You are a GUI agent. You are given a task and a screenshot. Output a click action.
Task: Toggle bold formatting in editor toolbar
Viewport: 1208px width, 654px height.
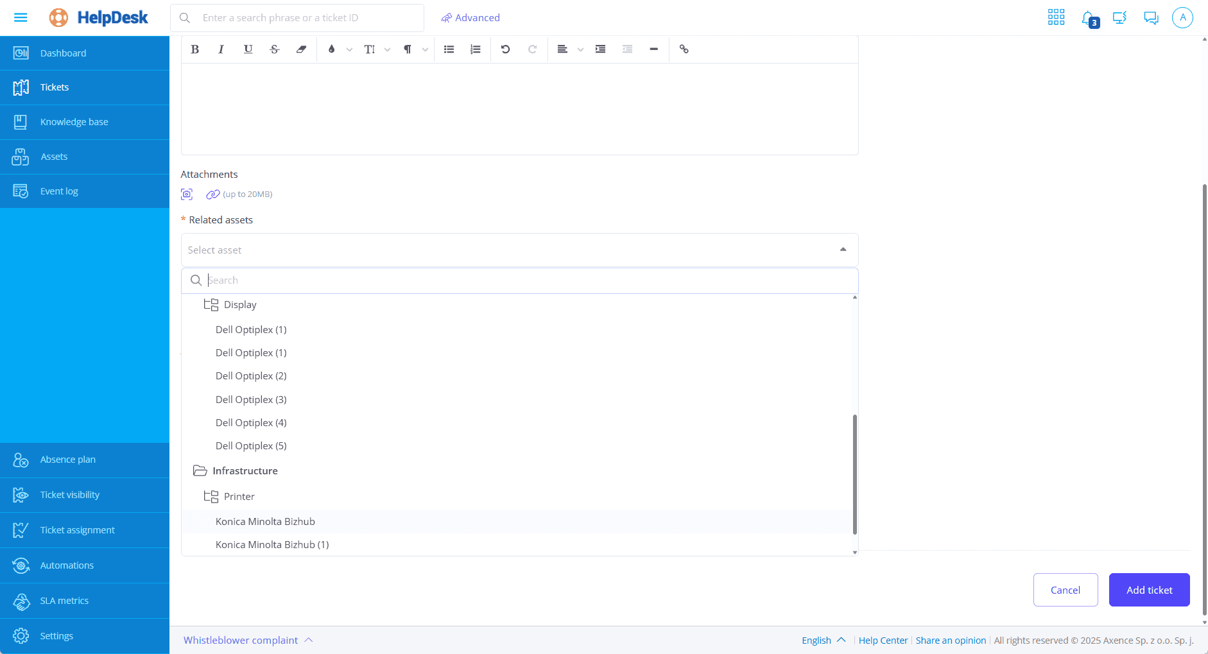coord(195,49)
